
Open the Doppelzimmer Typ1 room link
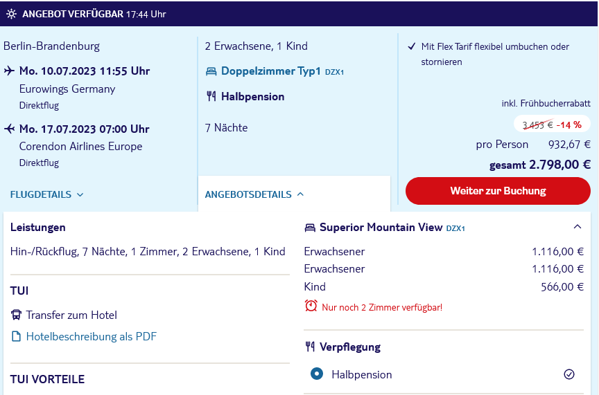[271, 71]
